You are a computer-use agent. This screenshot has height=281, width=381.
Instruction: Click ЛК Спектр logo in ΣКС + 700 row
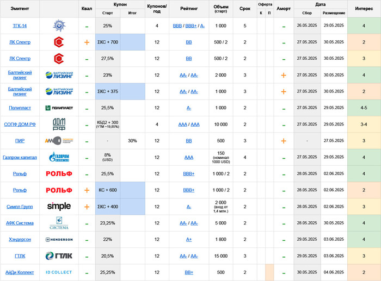coord(59,42)
